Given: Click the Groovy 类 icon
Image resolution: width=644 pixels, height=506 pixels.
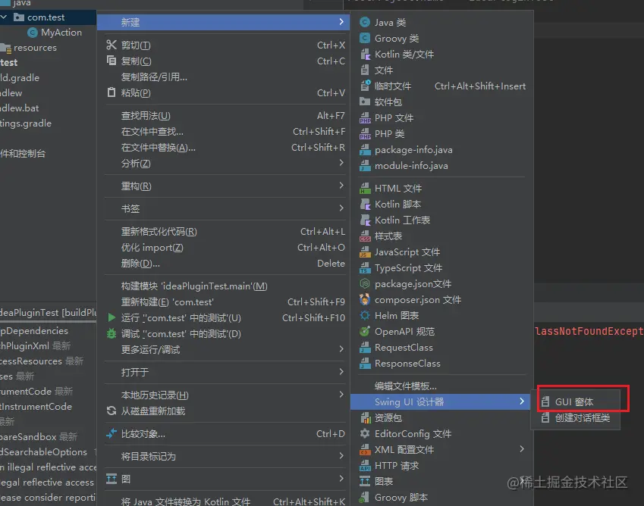Looking at the screenshot, I should click(x=365, y=38).
